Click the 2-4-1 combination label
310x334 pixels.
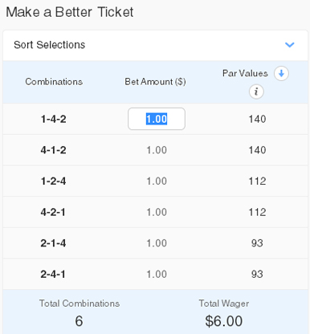click(x=53, y=275)
